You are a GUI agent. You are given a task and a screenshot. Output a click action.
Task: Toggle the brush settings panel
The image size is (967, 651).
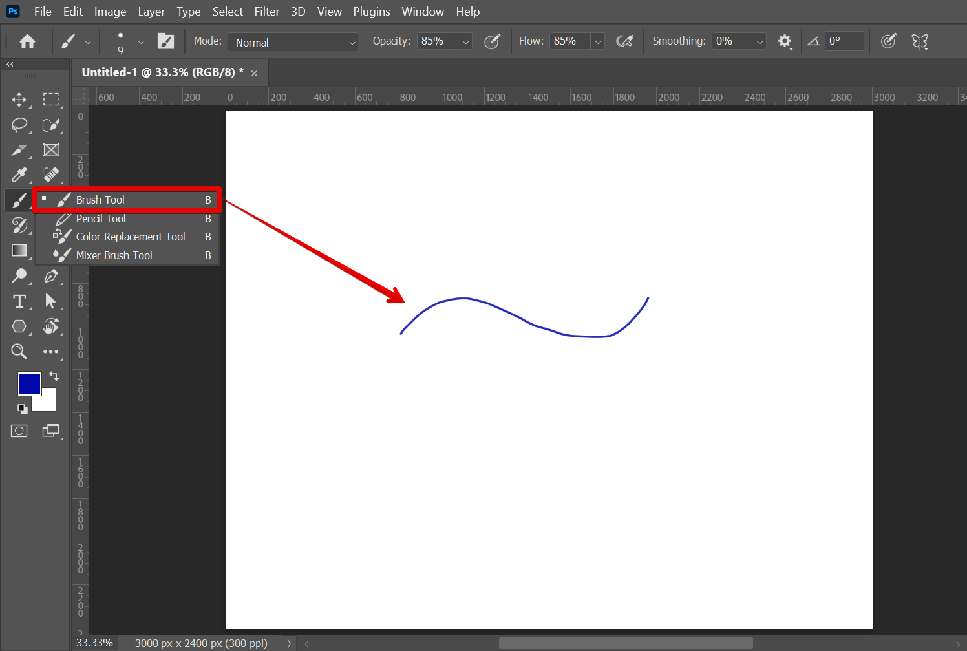point(166,41)
